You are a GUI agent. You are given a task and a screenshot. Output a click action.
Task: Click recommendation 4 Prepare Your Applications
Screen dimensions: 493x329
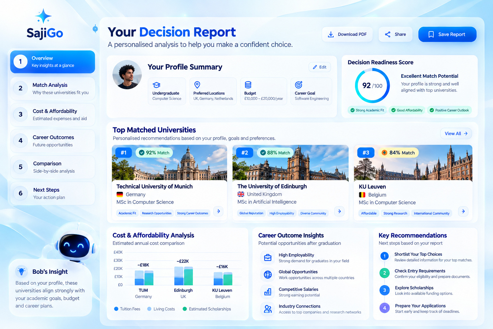coord(420,308)
